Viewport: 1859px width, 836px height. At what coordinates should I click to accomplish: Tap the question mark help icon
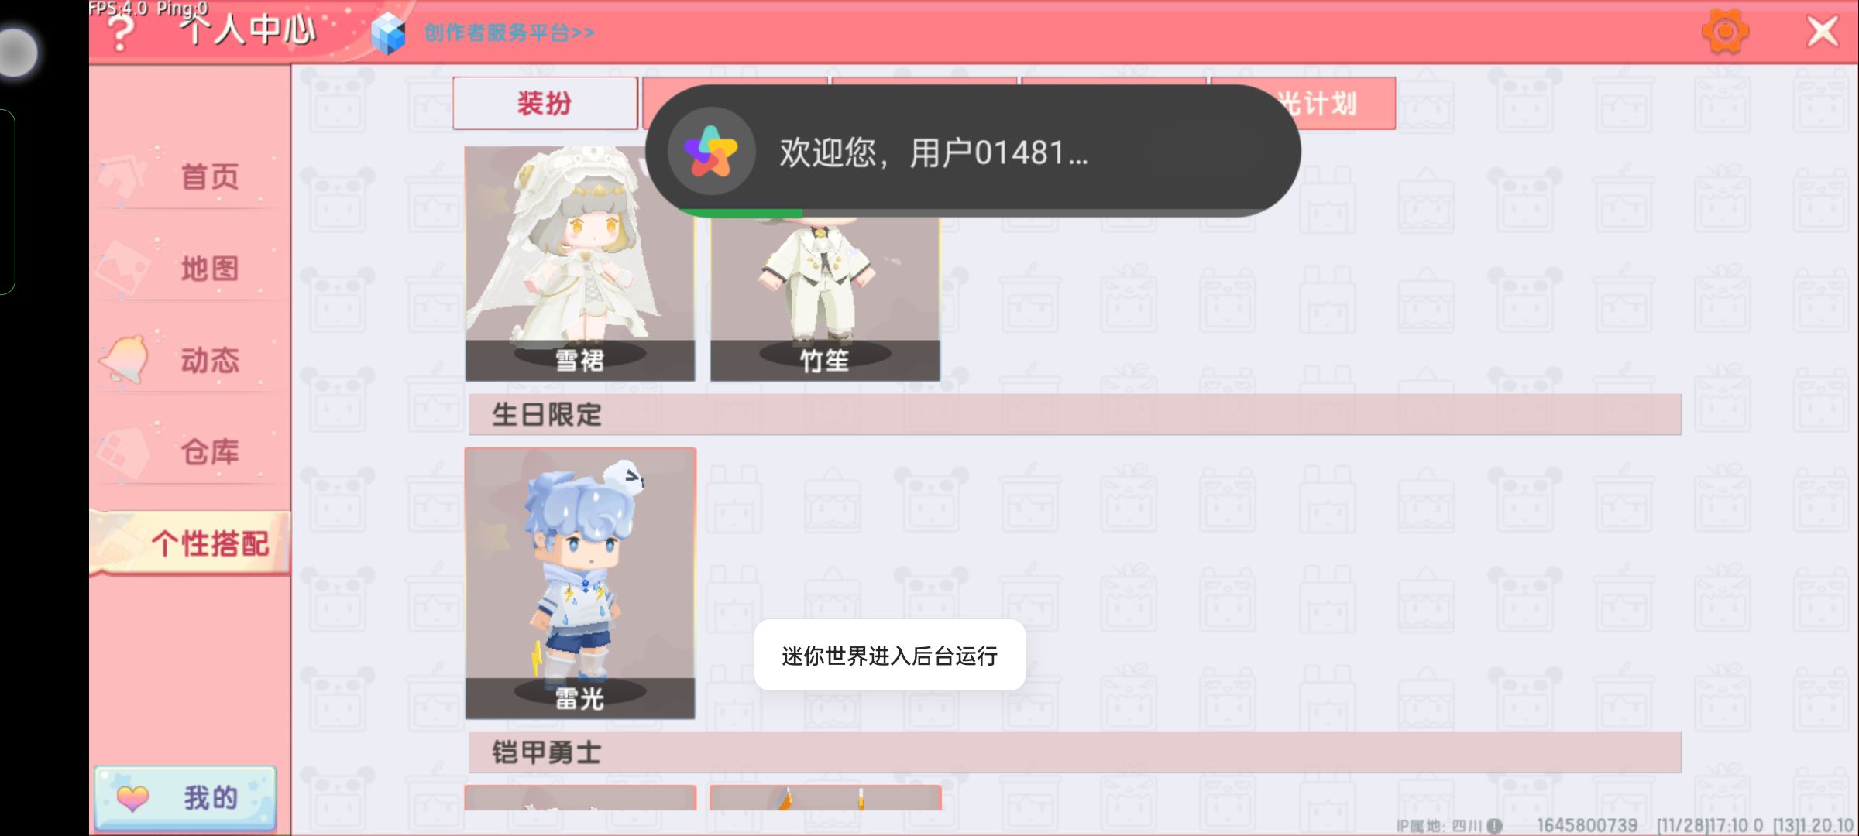coord(120,33)
